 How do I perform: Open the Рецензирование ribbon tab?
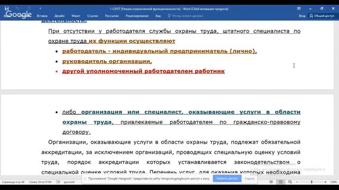tap(137, 16)
